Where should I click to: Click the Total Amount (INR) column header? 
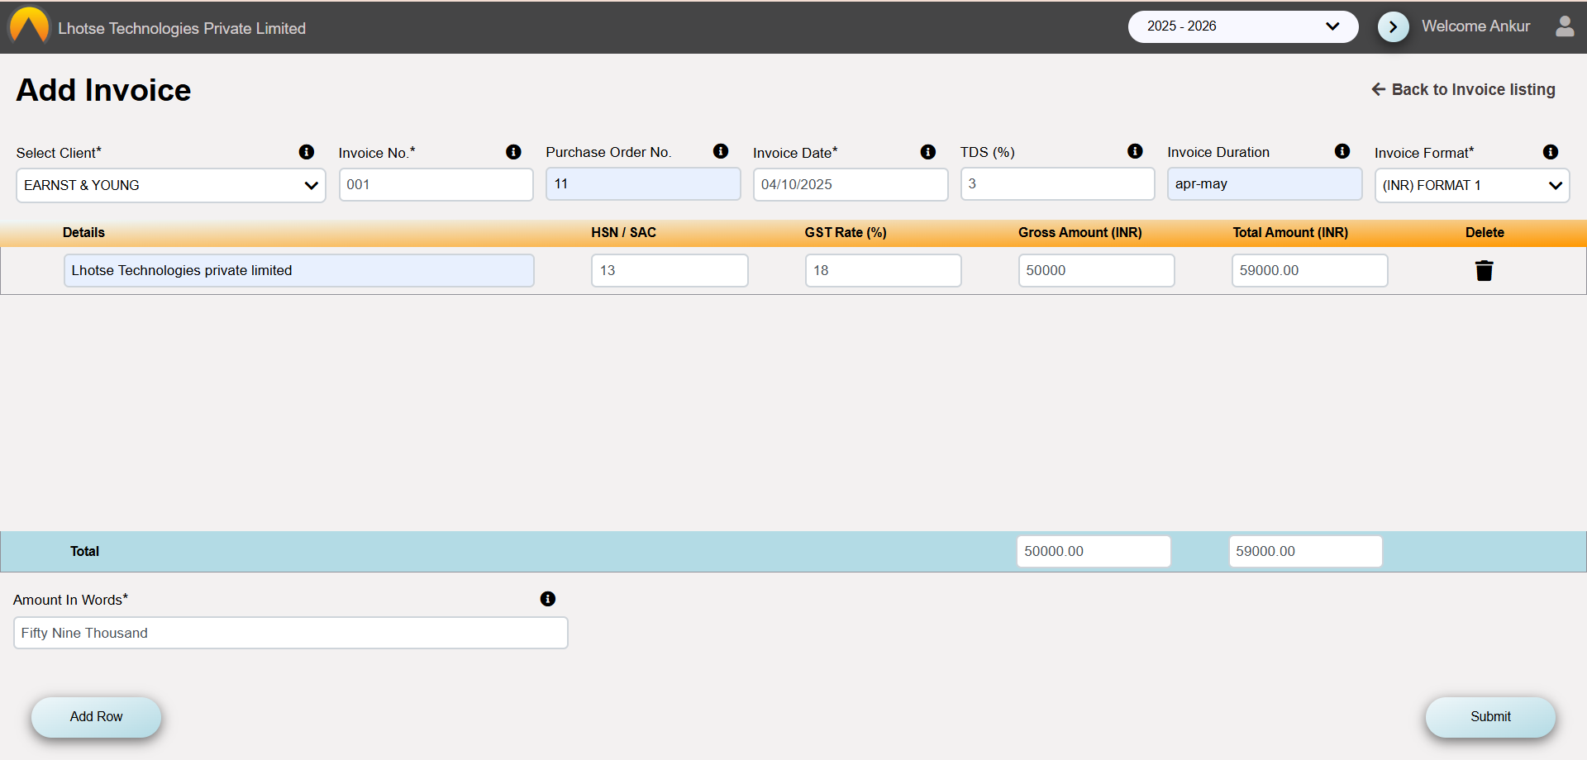coord(1290,232)
